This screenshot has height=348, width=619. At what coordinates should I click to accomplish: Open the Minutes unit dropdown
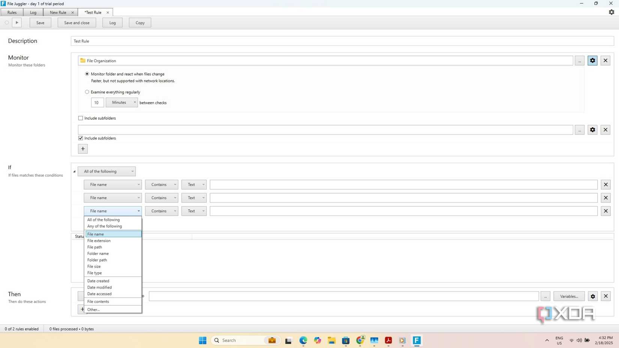[x=122, y=102]
